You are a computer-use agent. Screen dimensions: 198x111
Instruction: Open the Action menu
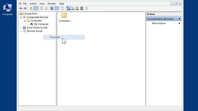tap(33, 4)
